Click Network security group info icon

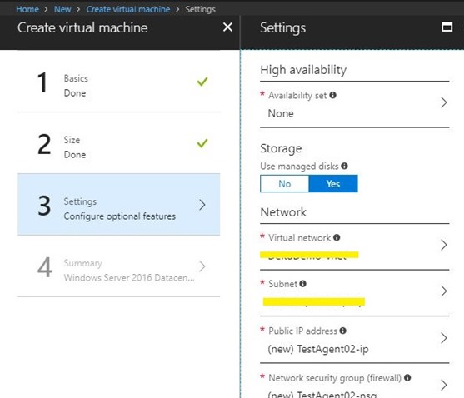pyautogui.click(x=407, y=377)
